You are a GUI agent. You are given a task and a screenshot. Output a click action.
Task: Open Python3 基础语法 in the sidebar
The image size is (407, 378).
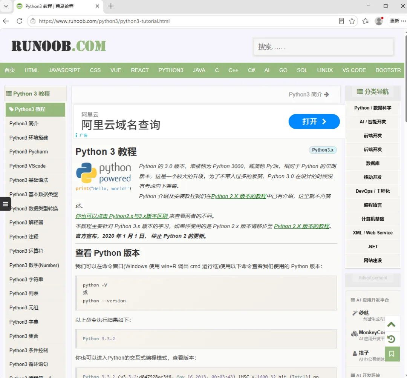pos(29,180)
